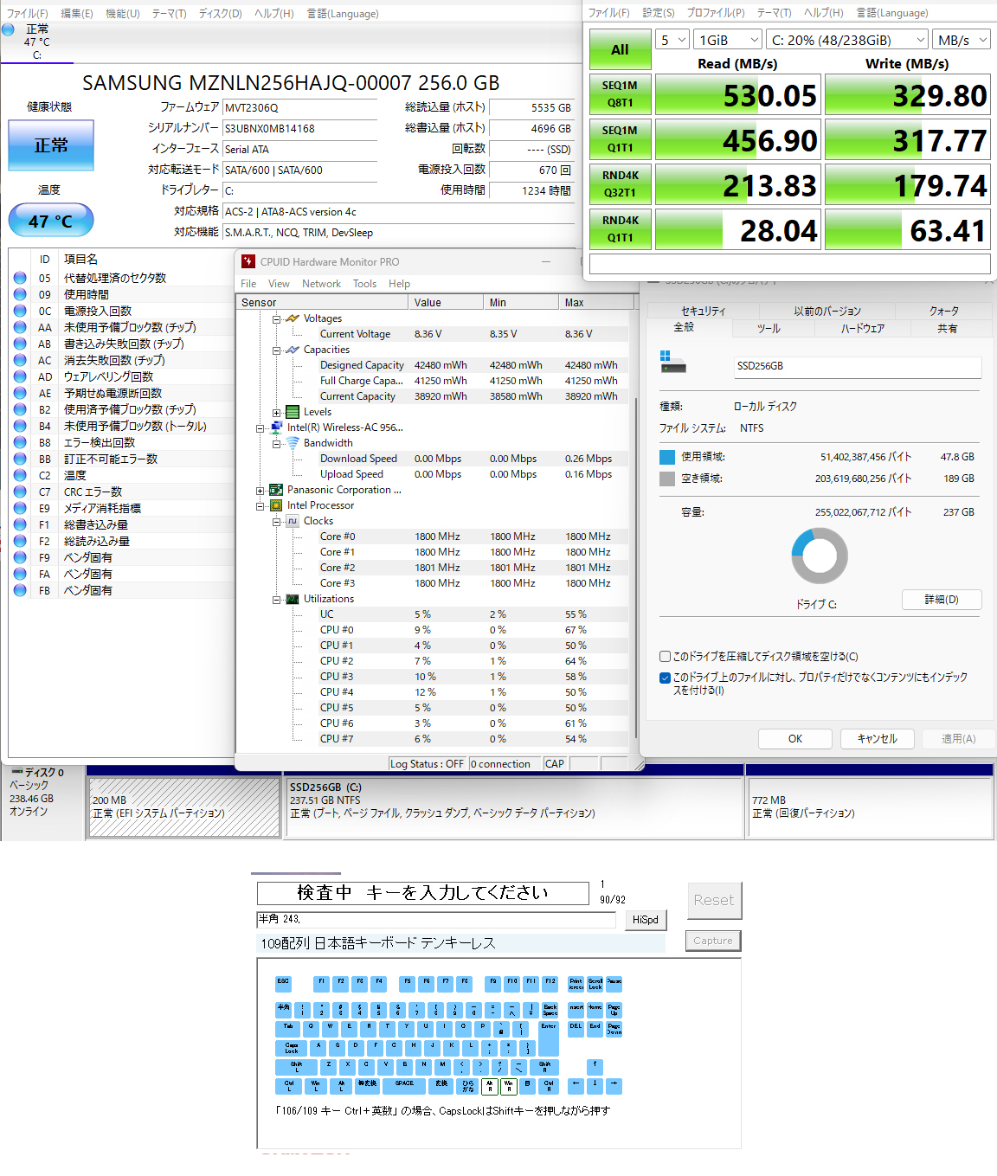This screenshot has width=997, height=1176.
Task: Click the Intel Wireless-AC network adapter icon
Action: 277,427
